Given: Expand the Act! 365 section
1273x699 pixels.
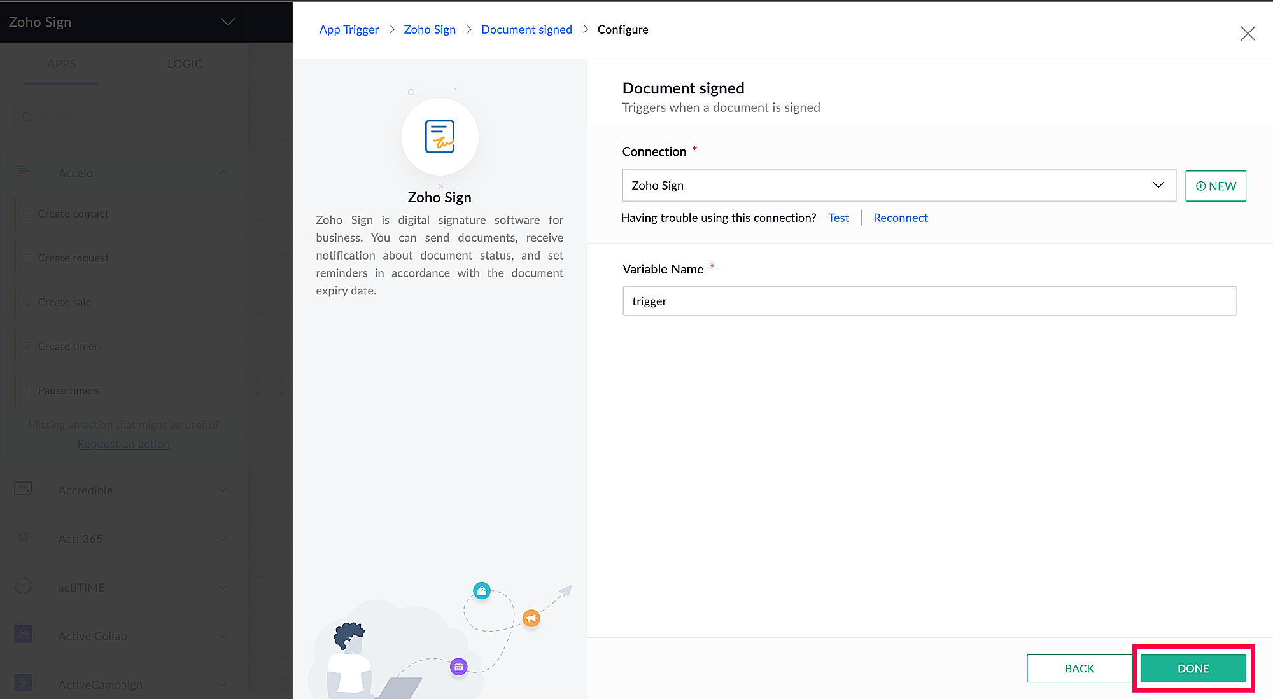Looking at the screenshot, I should coord(223,539).
